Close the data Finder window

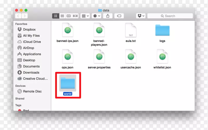click(x=17, y=10)
